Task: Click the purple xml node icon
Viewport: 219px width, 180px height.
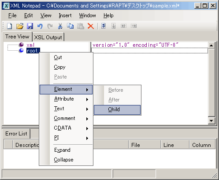Action: (x=22, y=45)
